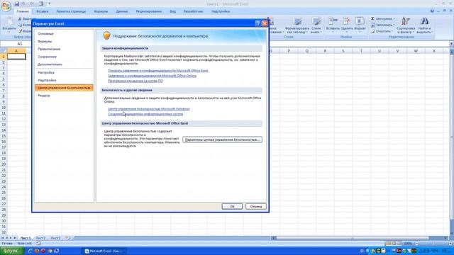Open the Windows Пуск start button
Screen dimensions: 454x255
click(x=11, y=251)
